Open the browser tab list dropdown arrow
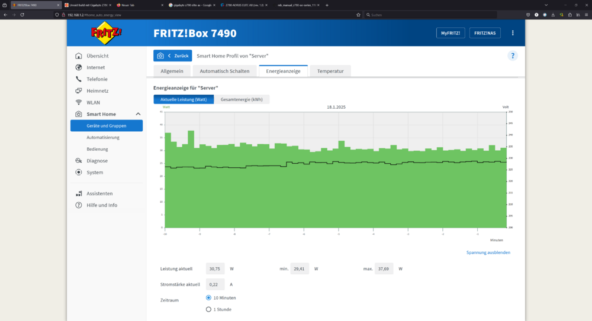Viewport: 592px width, 321px height. tap(546, 5)
